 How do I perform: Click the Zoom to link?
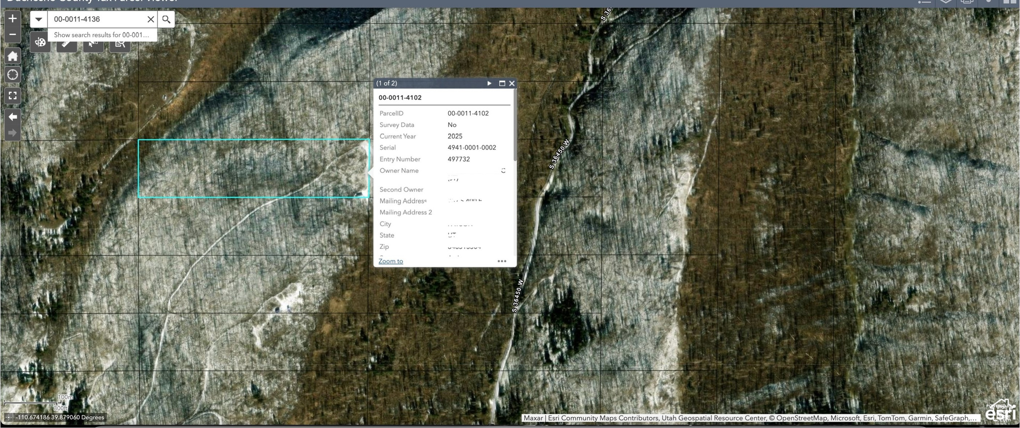(390, 261)
